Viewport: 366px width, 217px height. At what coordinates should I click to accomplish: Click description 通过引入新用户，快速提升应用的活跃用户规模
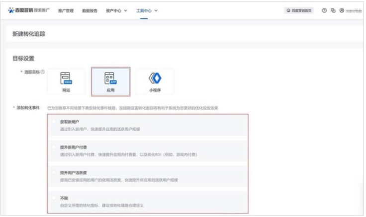(x=100, y=129)
